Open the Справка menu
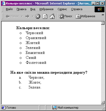 (77, 9)
